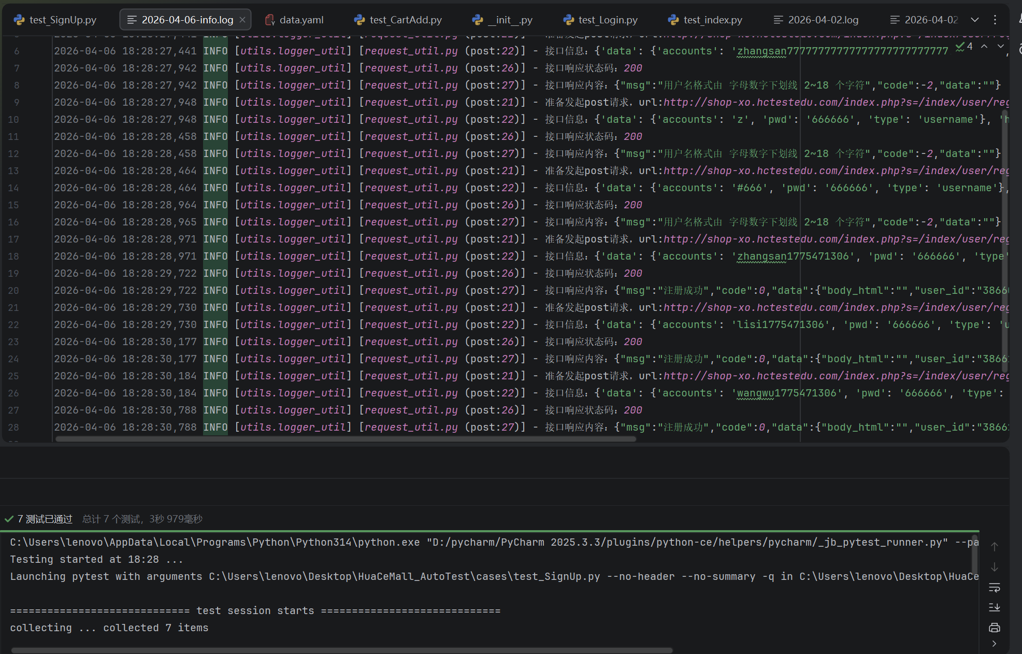Go to previous highlighted problem arrow
Viewport: 1022px width, 654px height.
[x=984, y=47]
